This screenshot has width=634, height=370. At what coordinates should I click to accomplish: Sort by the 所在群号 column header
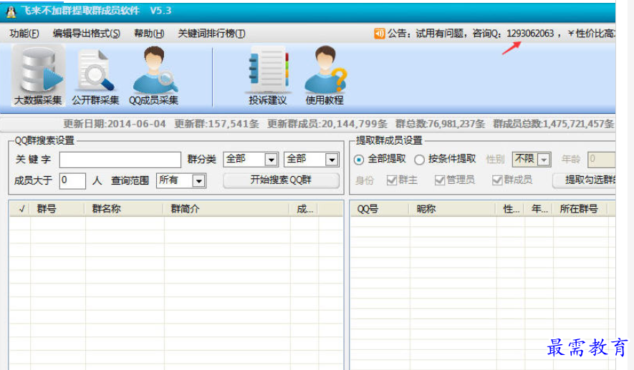coord(580,209)
